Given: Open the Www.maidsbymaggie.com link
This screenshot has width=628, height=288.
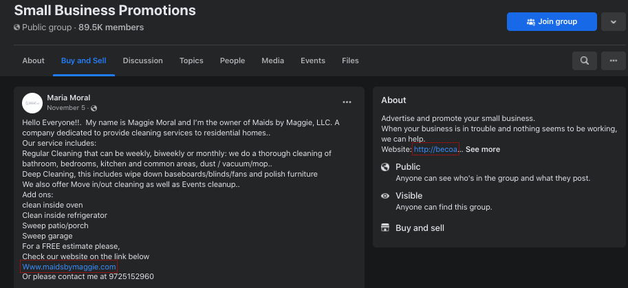Looking at the screenshot, I should pos(69,267).
